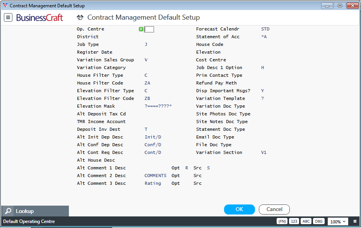This screenshot has width=361, height=228.
Task: Select Job Type value J
Action: click(x=146, y=44)
